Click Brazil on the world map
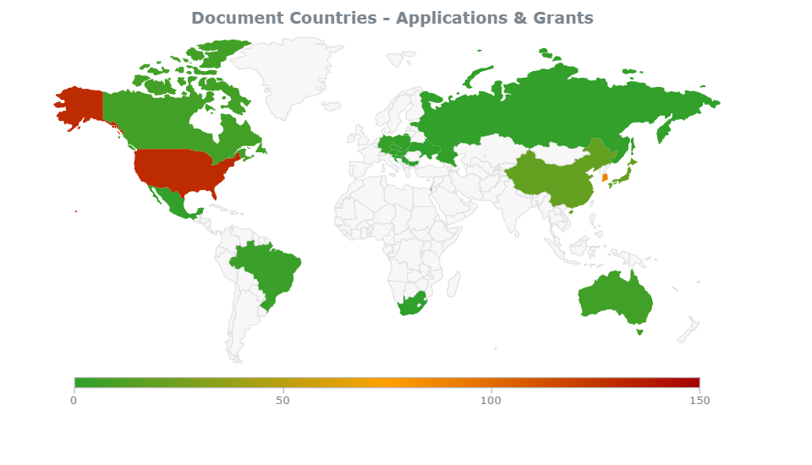Viewport: 812px width, 465px height. point(269,269)
